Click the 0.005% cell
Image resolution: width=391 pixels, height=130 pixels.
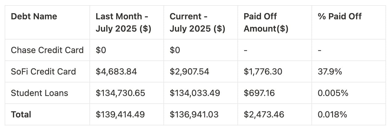click(333, 93)
